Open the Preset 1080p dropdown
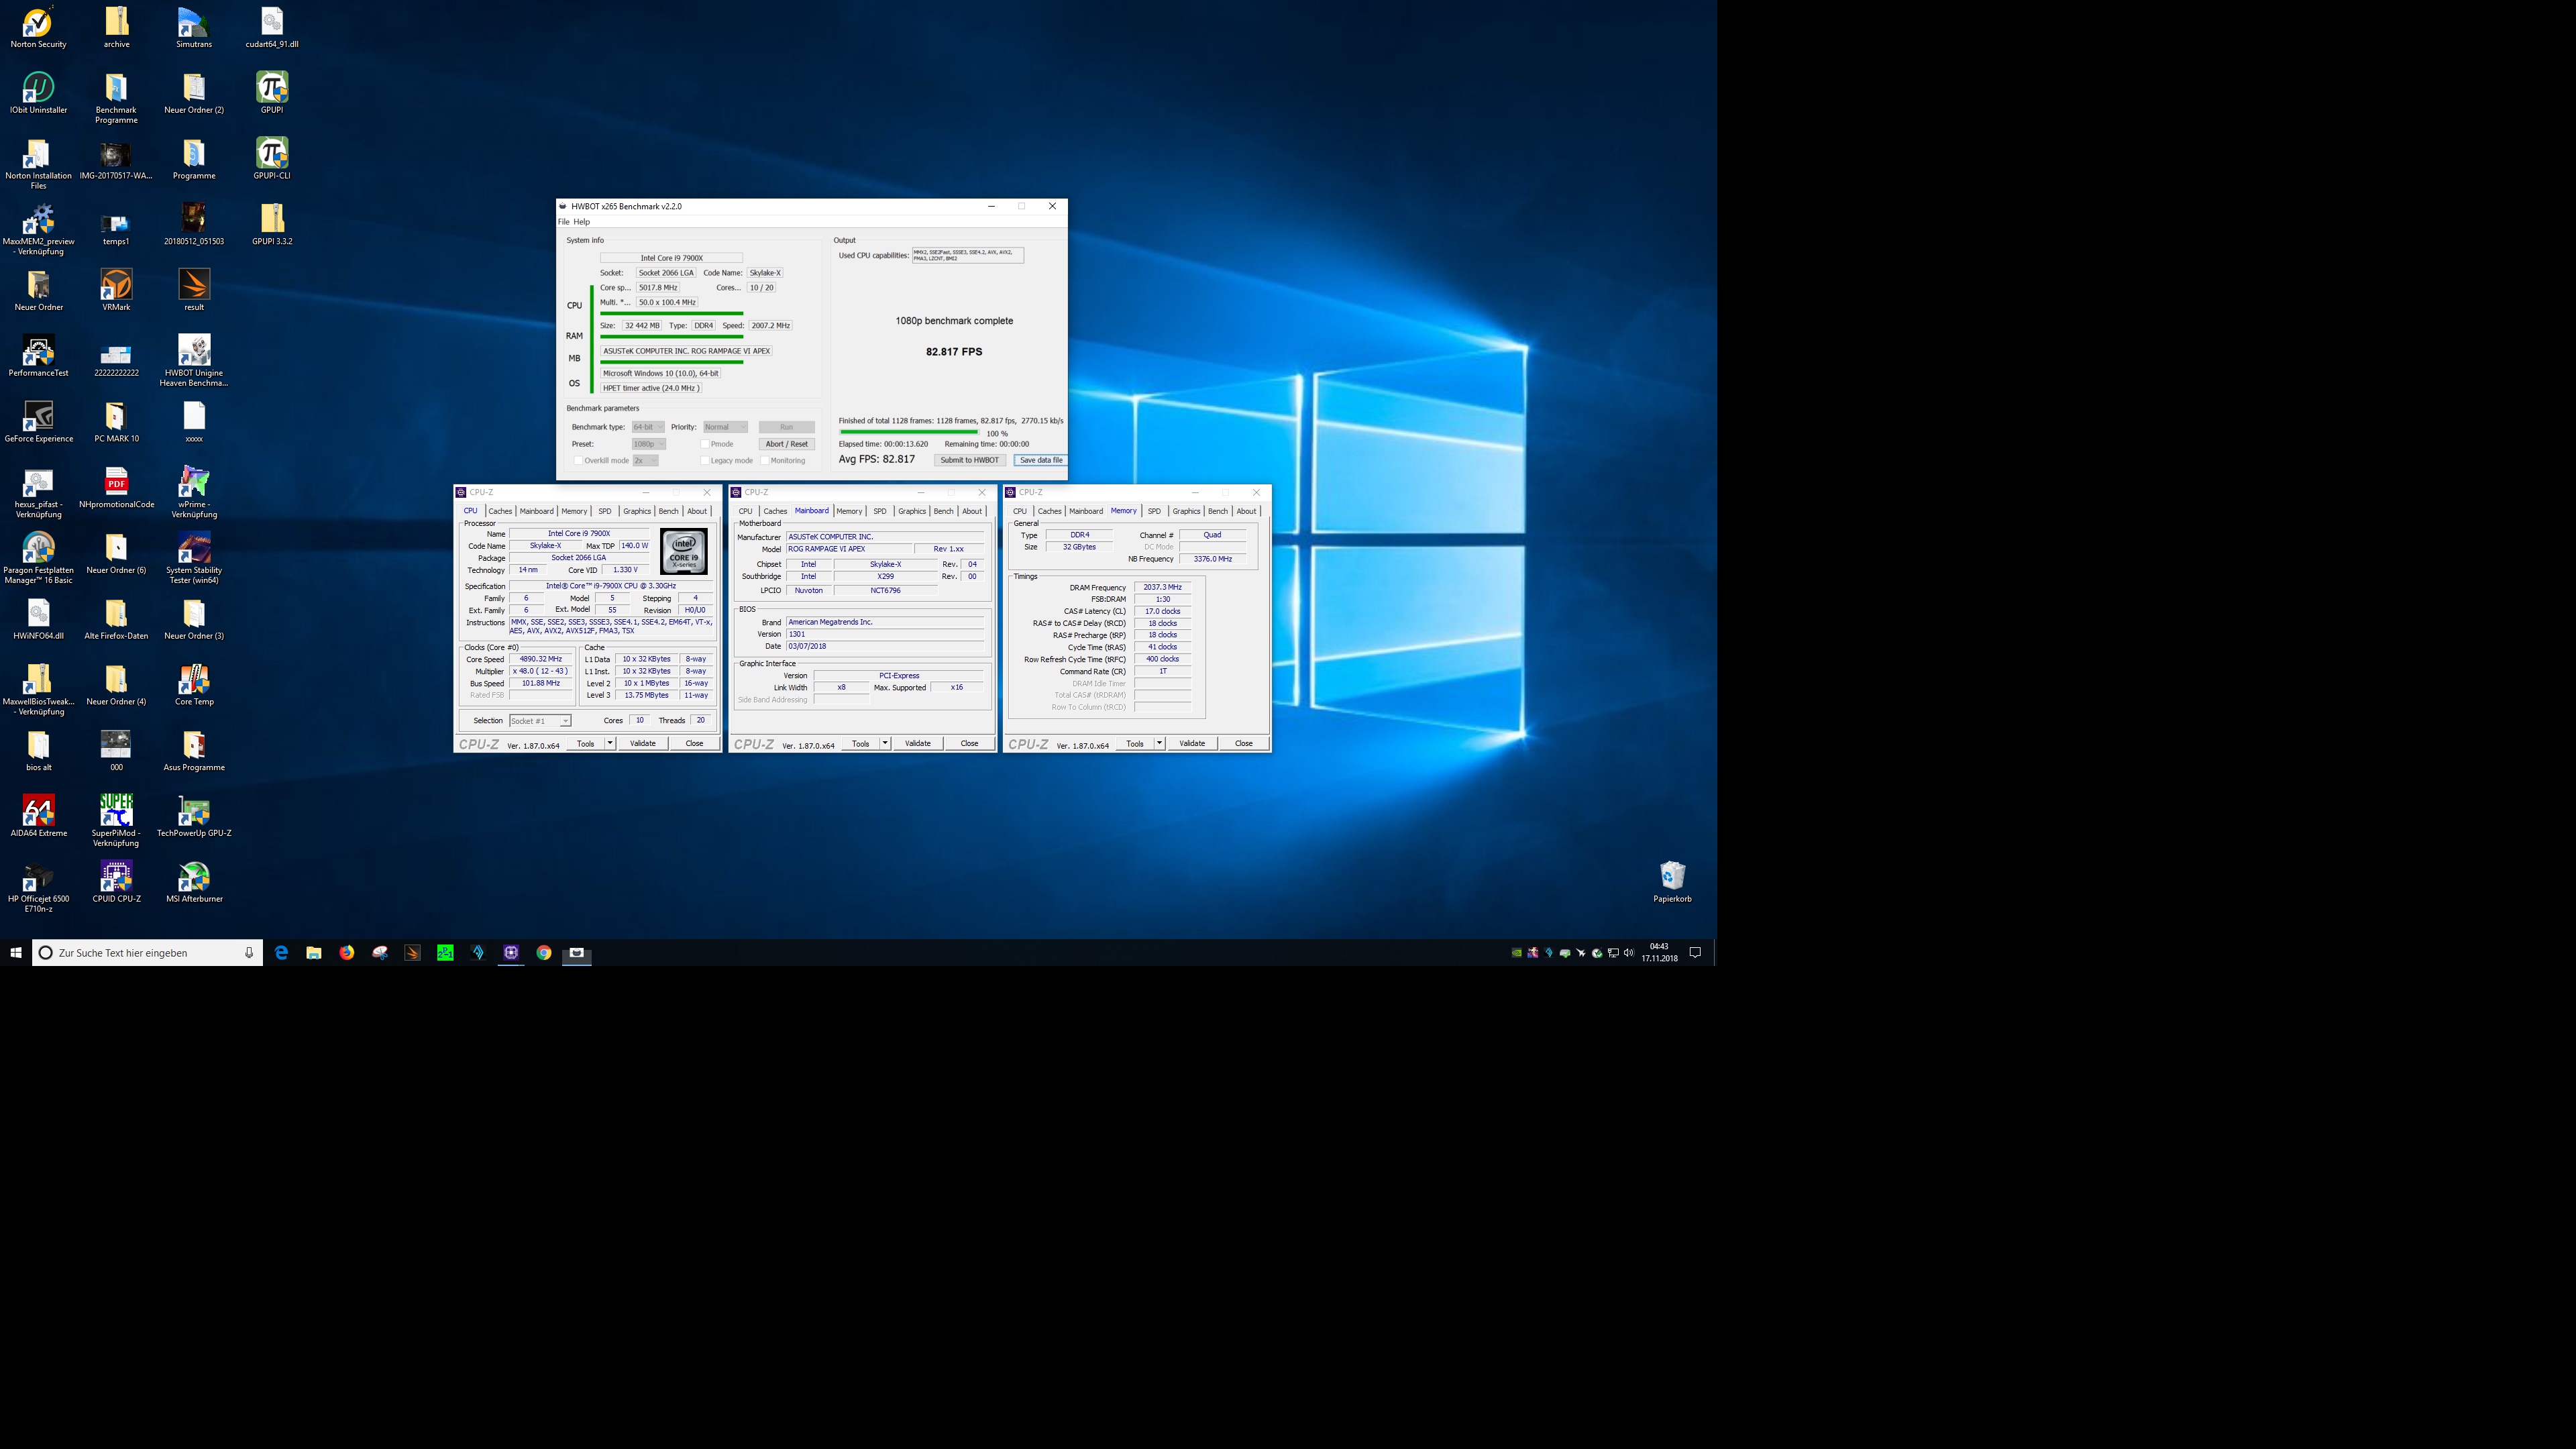 pyautogui.click(x=648, y=444)
